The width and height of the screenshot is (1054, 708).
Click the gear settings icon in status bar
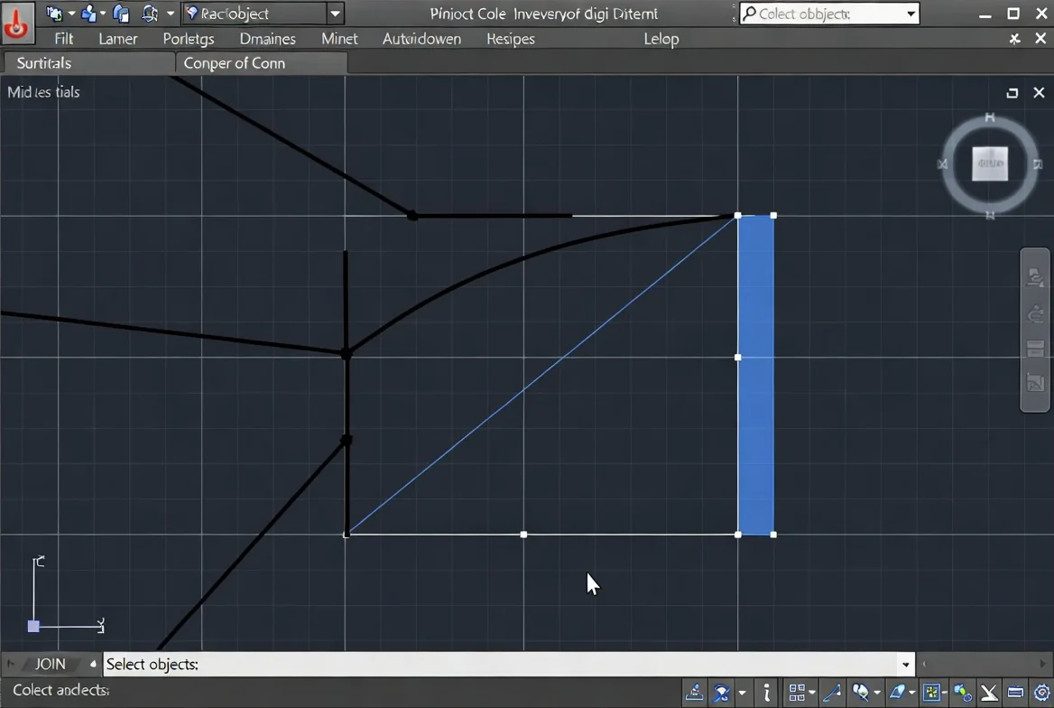(x=1042, y=692)
